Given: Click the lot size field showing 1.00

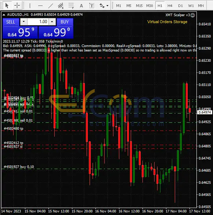Looking at the screenshot, I should [38, 22].
